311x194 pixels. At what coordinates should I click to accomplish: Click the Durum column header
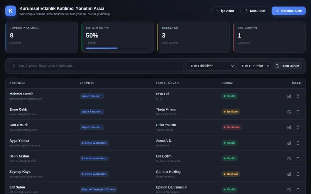227,83
